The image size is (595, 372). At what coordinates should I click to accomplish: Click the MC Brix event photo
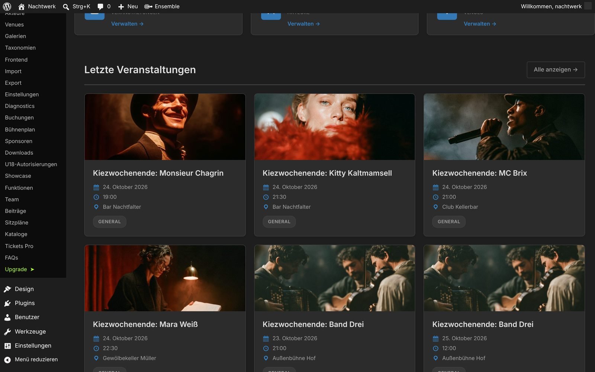504,127
